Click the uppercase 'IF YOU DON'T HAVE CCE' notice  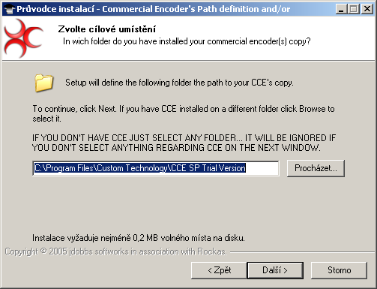(x=184, y=143)
